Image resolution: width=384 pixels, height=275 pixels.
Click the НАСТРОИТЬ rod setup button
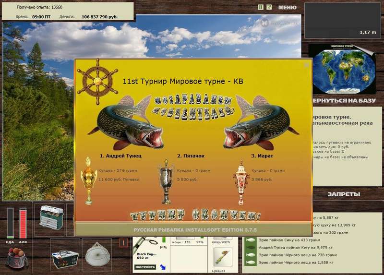click(x=145, y=267)
